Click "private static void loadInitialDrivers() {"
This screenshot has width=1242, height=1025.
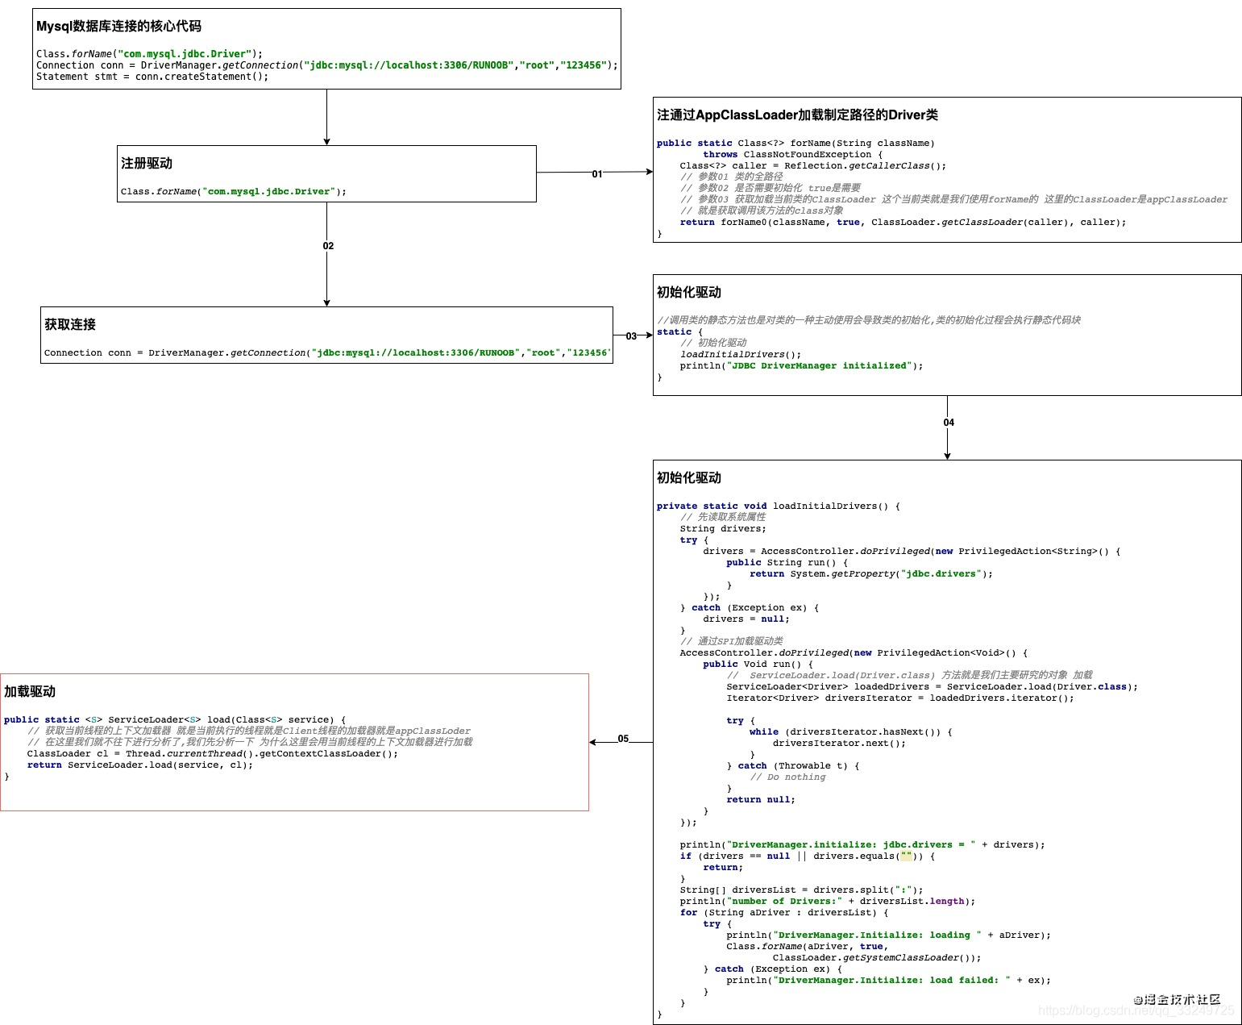(779, 506)
